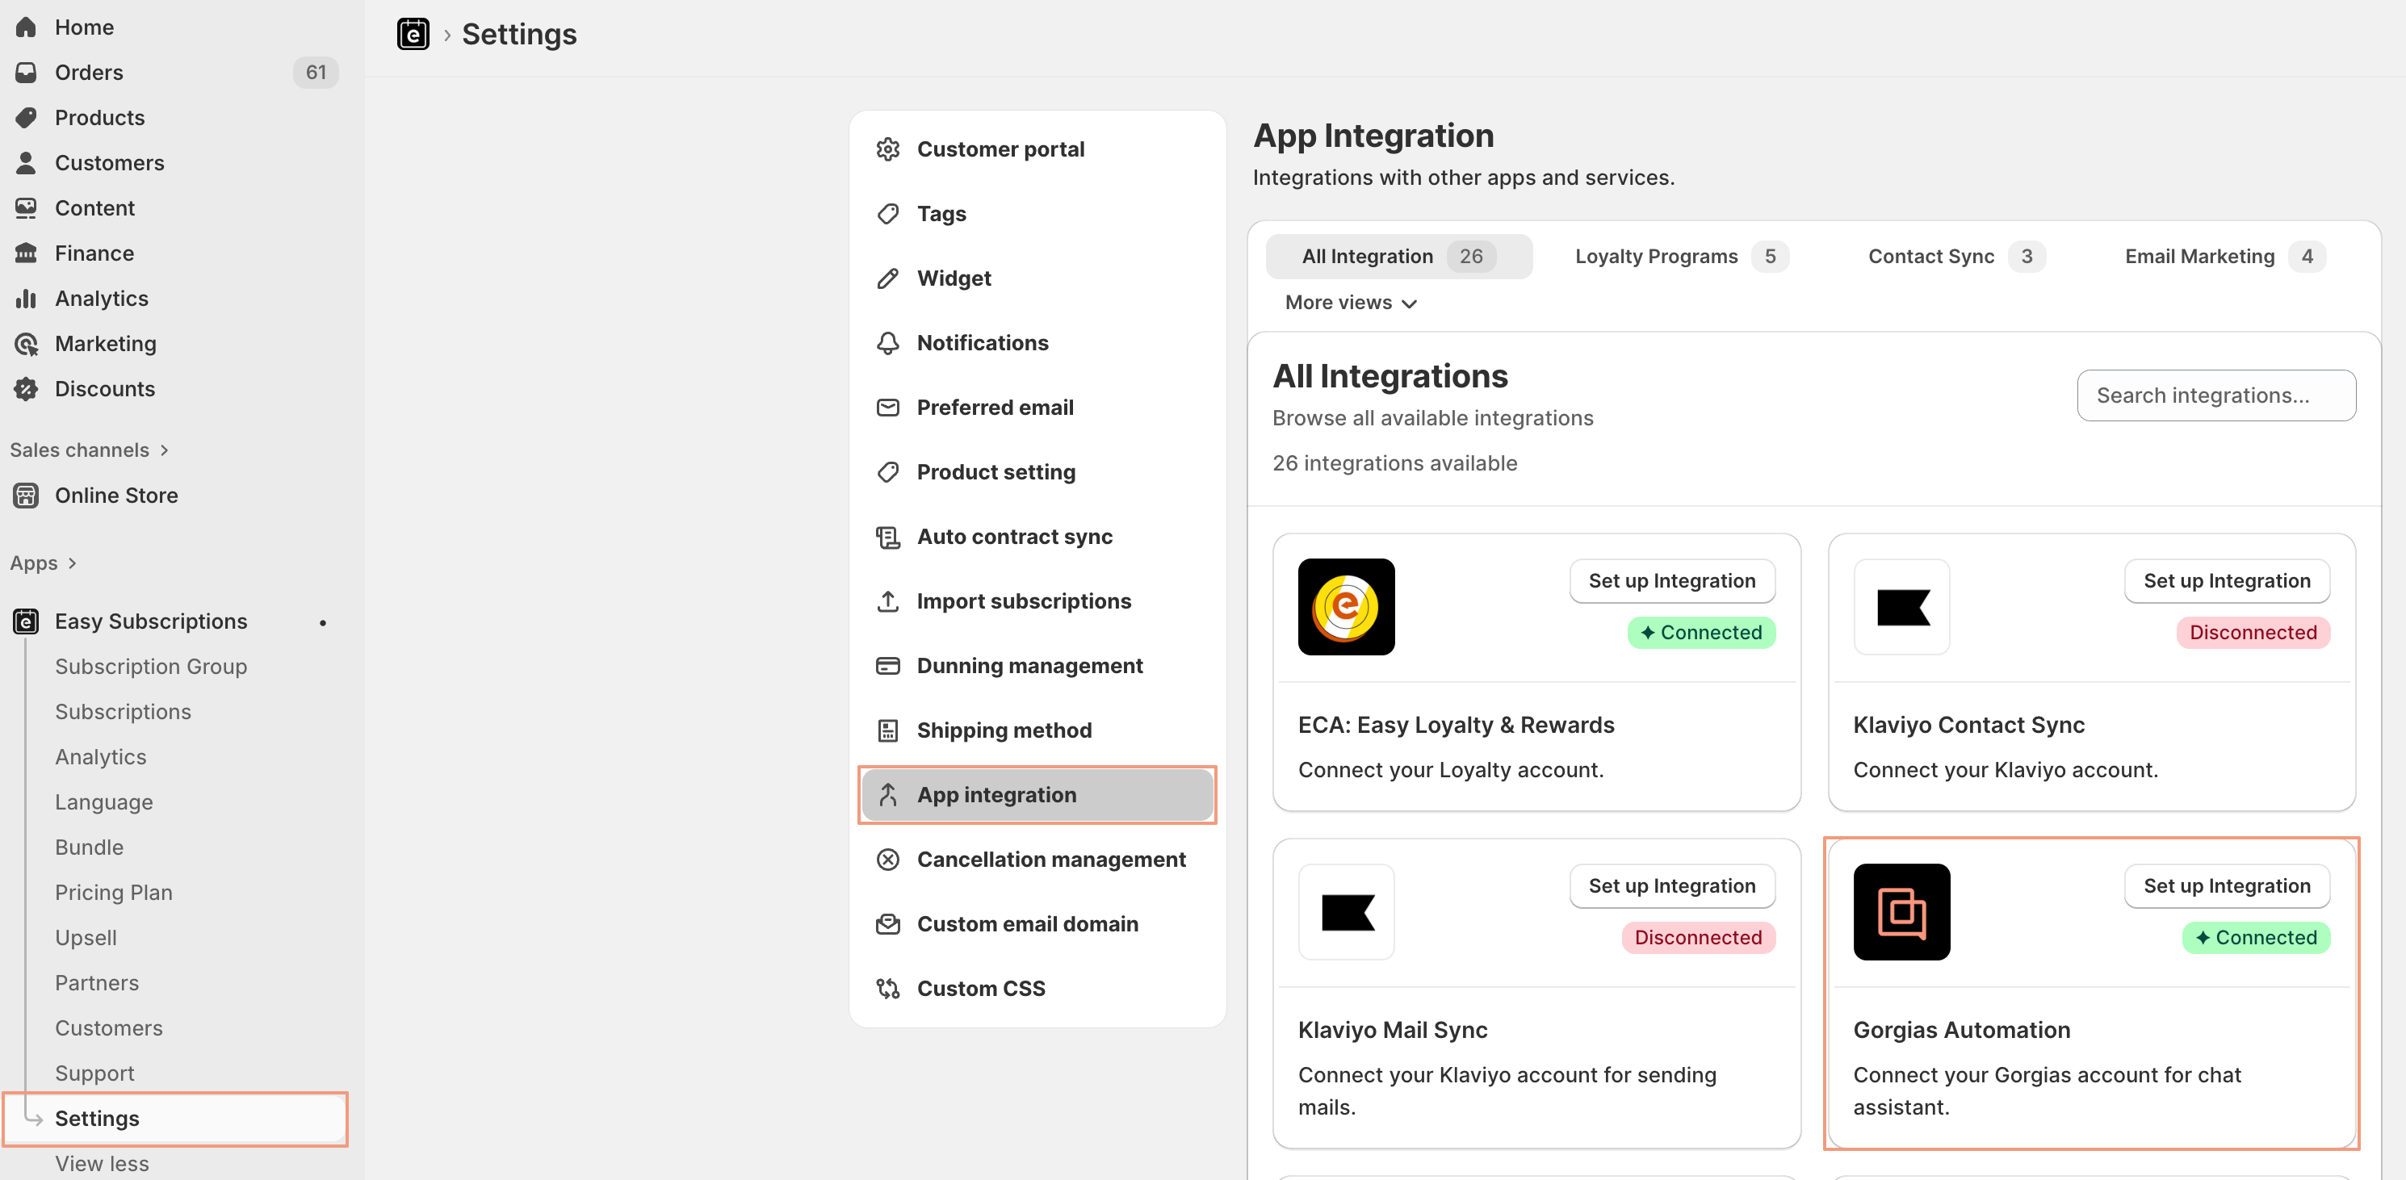
Task: Open the ECA Easy Loyalty logo thumbnail
Action: [x=1346, y=607]
